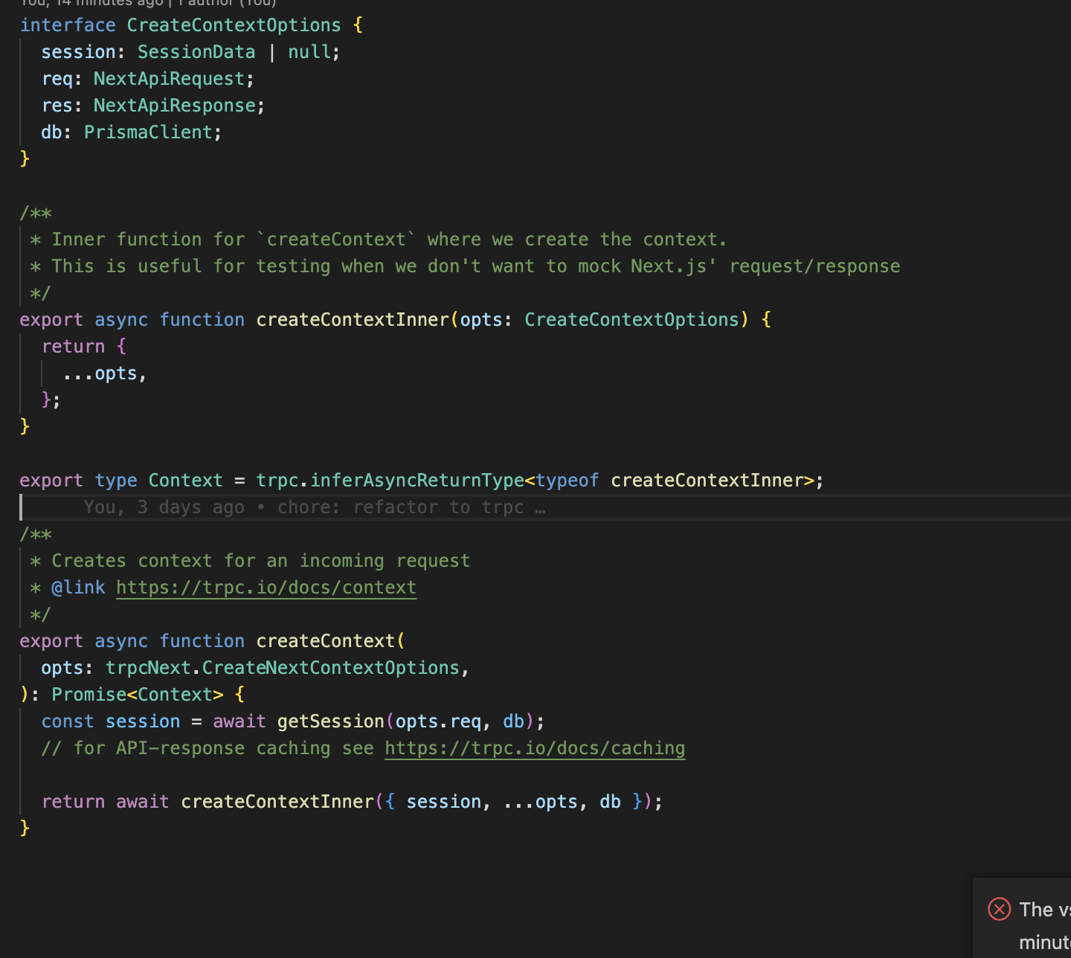This screenshot has height=958, width=1071.
Task: Click the comment line starting 'This is useful for testing'
Action: [465, 266]
